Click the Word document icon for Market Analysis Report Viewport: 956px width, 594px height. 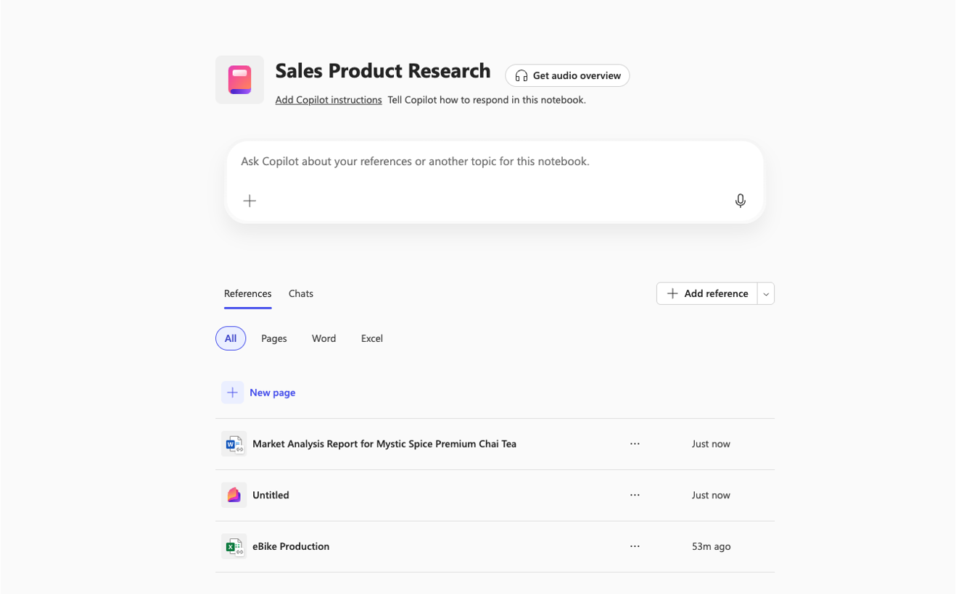click(234, 444)
